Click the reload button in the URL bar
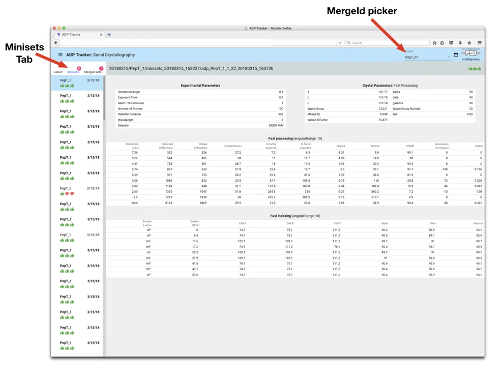The image size is (501, 376). click(x=340, y=43)
